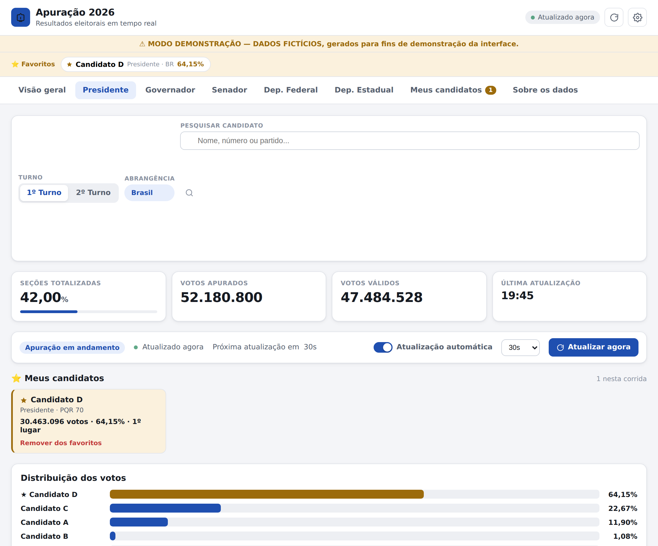Open the Governador tab
658x546 pixels.
170,90
